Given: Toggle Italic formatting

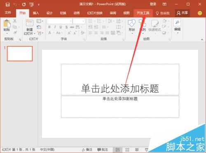Looking at the screenshot, I should pyautogui.click(x=55, y=27).
